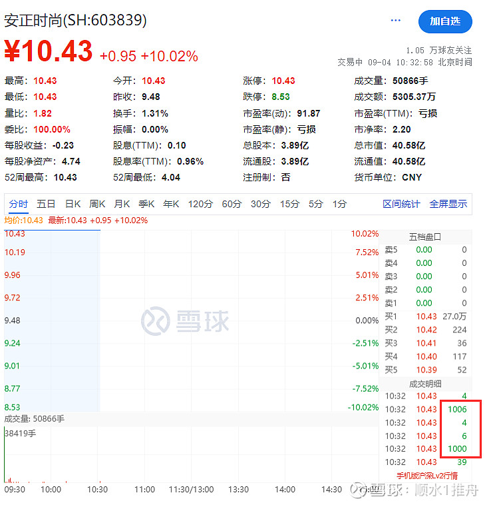
Task: Switch to the 五日 five-day tab
Action: [x=46, y=204]
